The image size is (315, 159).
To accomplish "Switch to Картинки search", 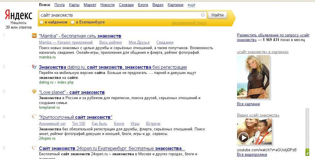I will tap(175, 5).
